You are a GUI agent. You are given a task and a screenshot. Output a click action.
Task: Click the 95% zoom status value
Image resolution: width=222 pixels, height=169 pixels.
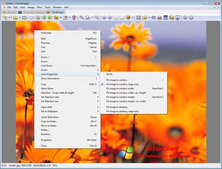tap(55, 165)
